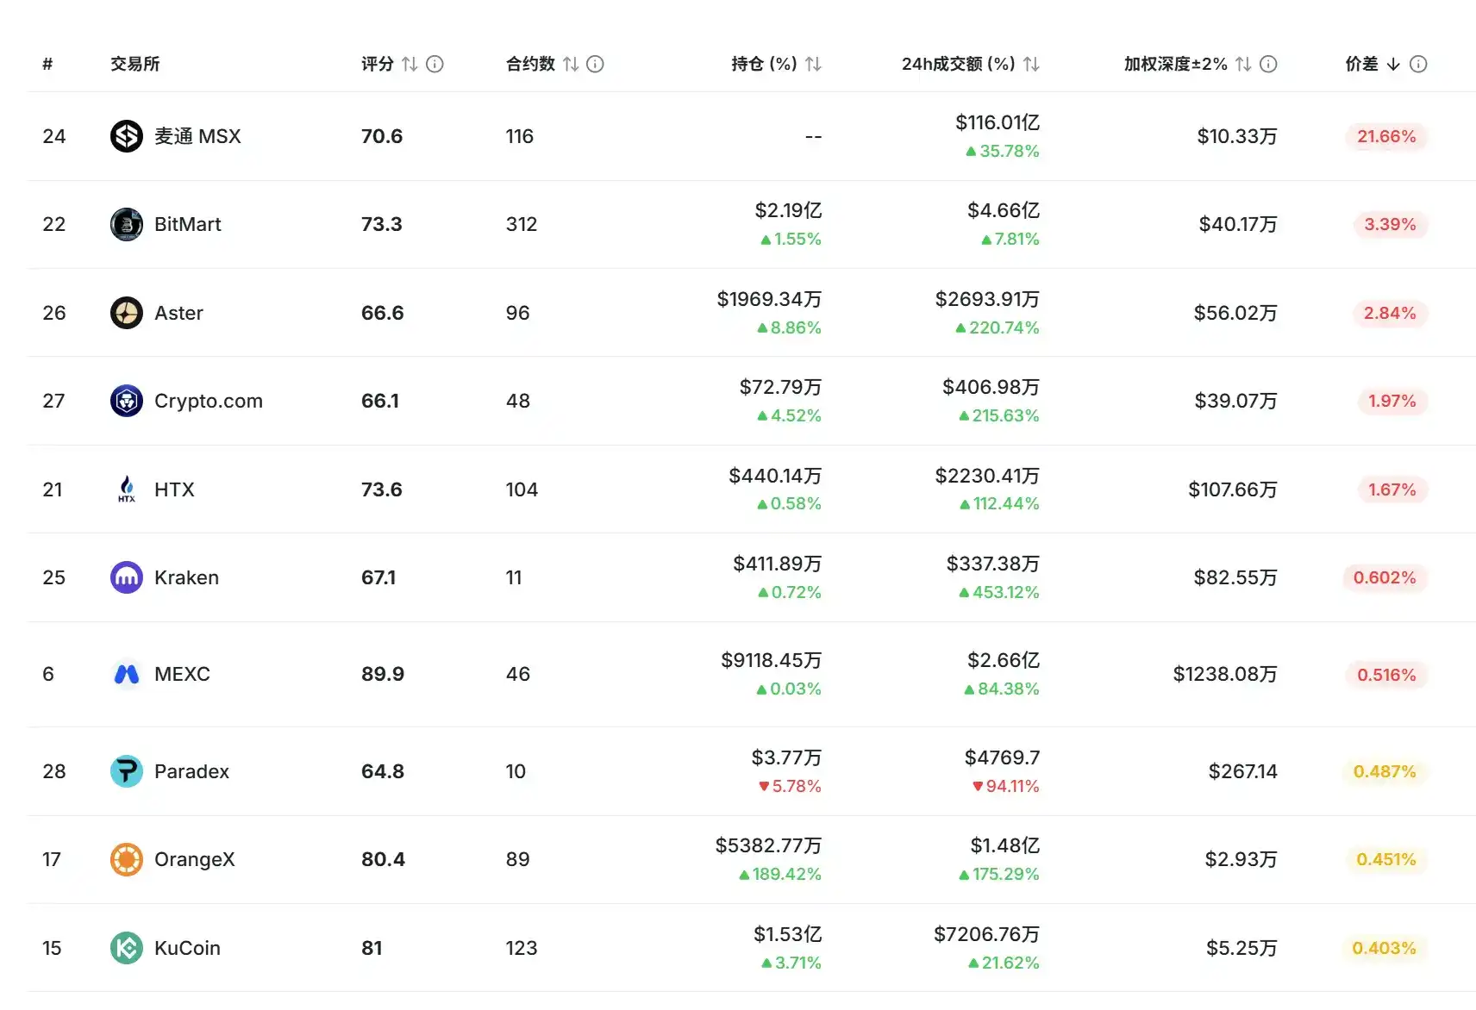Click the Paradex exchange logo
Image resolution: width=1476 pixels, height=1010 pixels.
[127, 771]
